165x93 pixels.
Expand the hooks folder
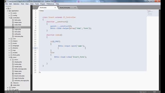click(x=9, y=43)
